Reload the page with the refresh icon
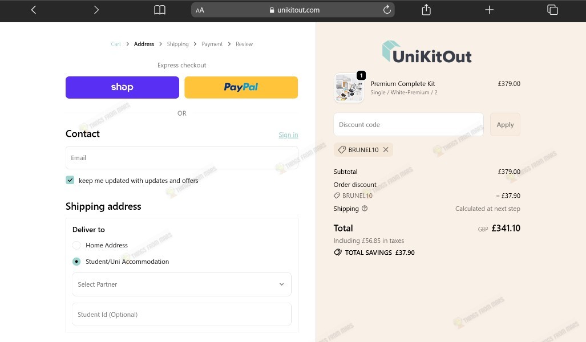This screenshot has width=586, height=342. [387, 10]
